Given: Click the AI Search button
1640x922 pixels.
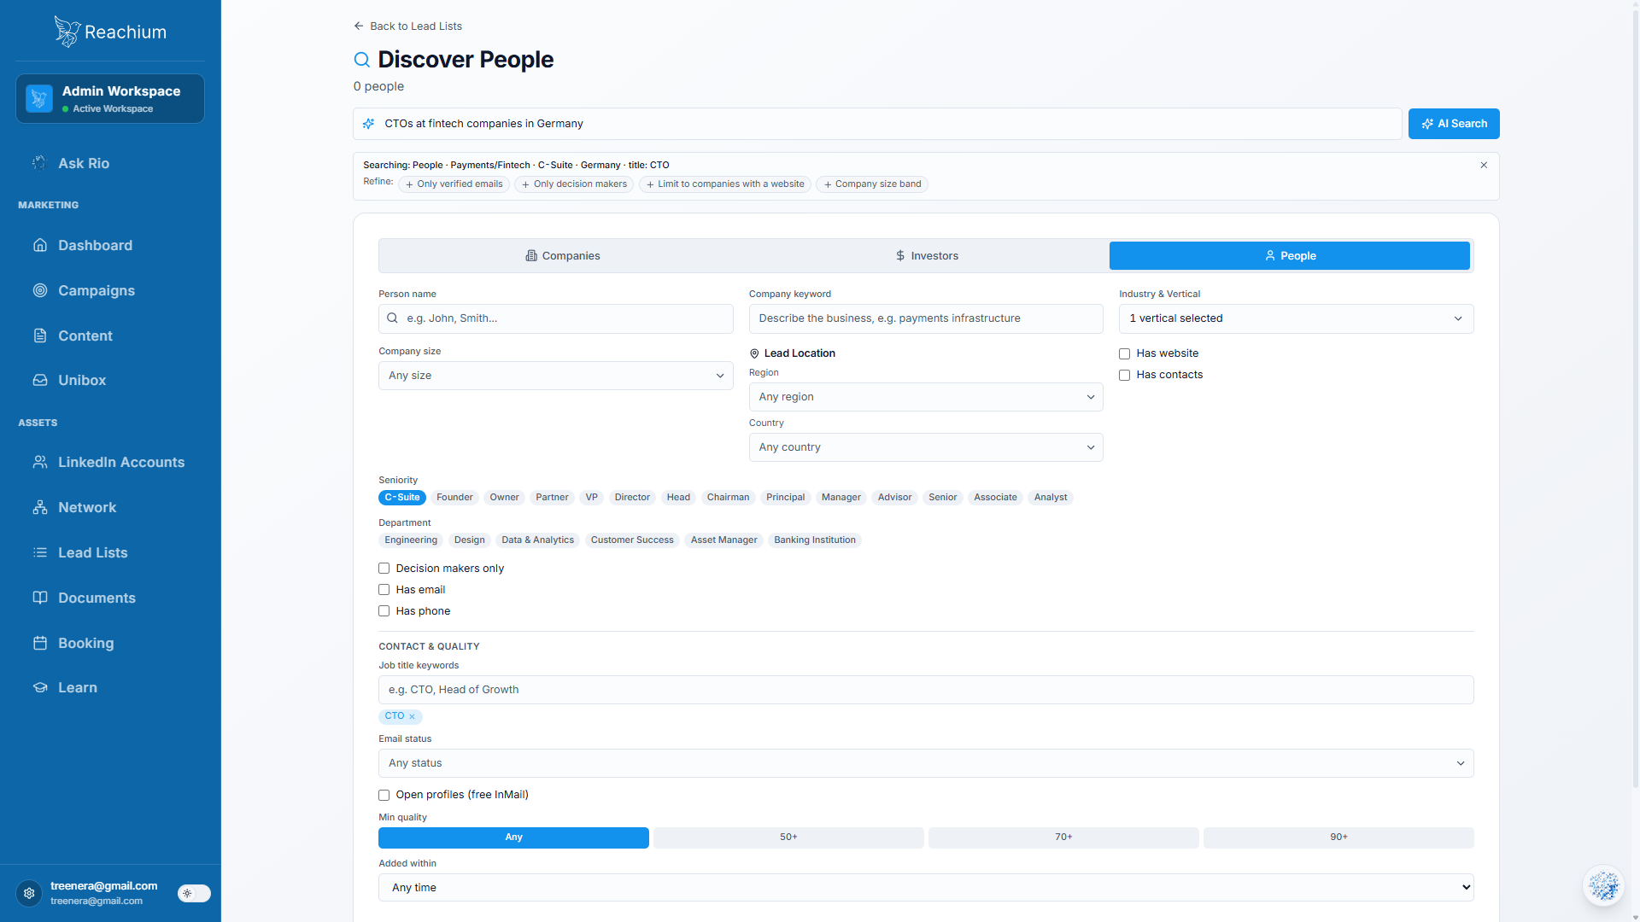Looking at the screenshot, I should pos(1454,124).
